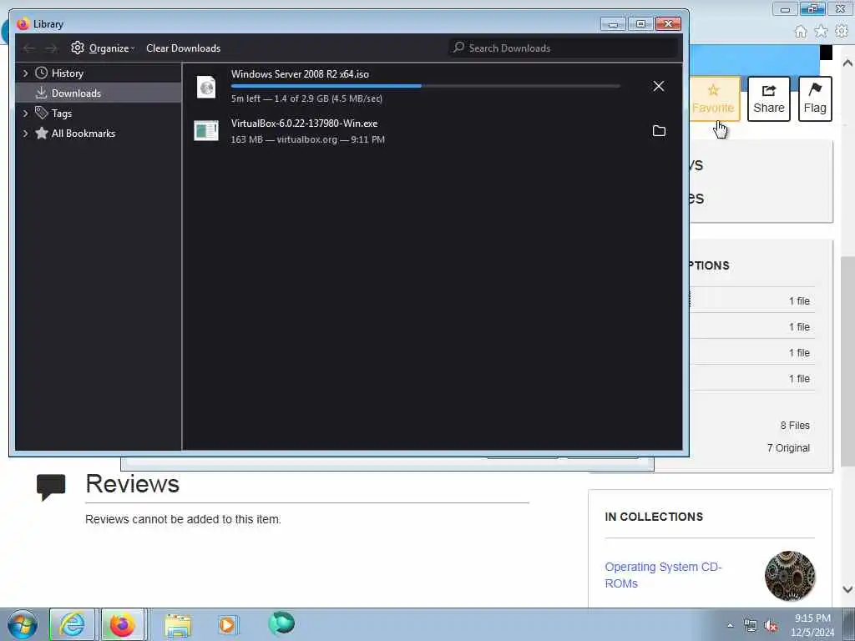Click the page vertical scrollbar thumb

(847, 360)
